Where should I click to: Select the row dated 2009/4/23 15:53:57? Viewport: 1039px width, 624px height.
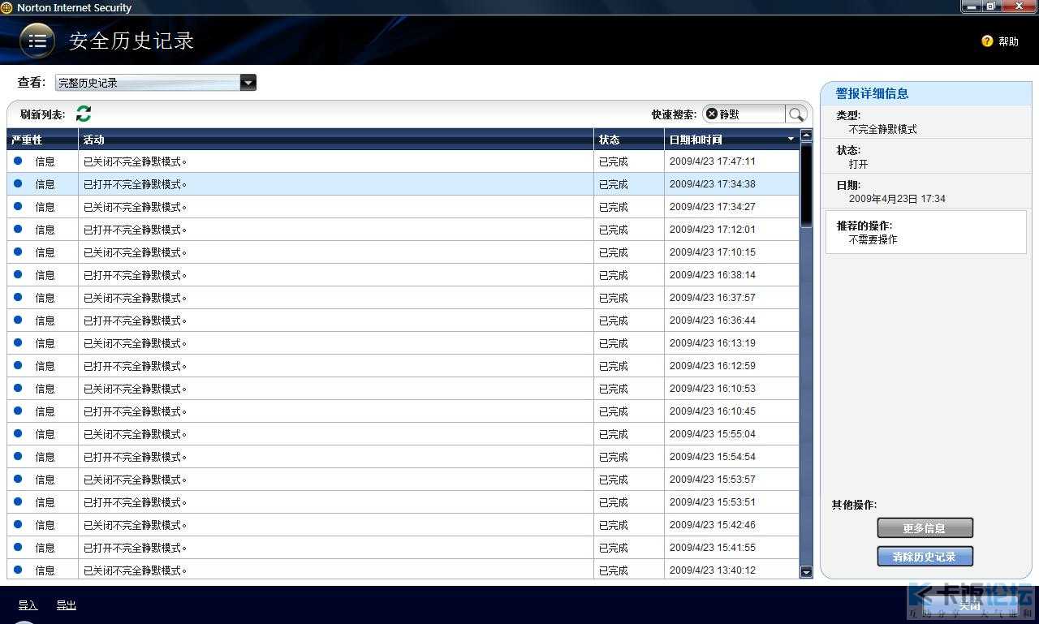403,480
